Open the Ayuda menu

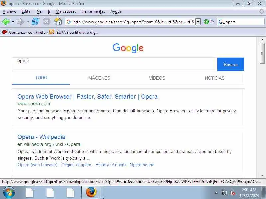tap(116, 11)
